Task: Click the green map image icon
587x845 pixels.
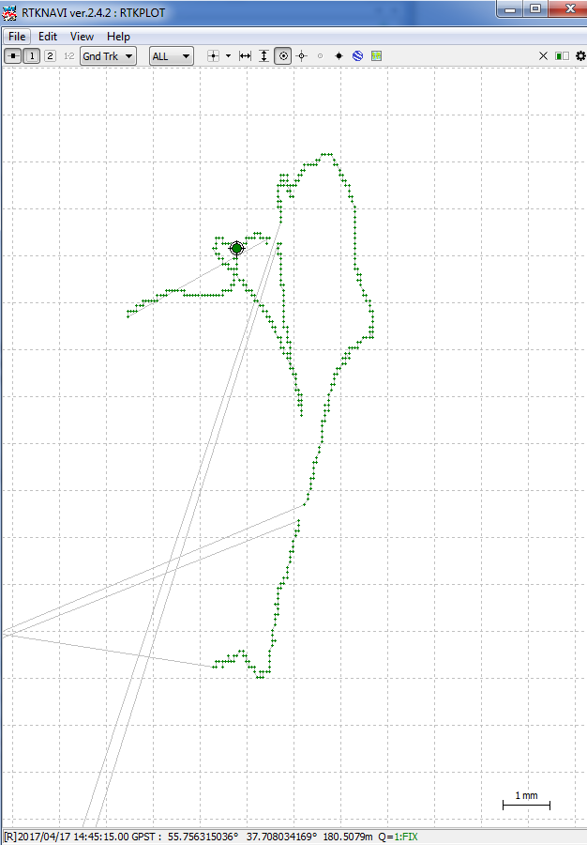Action: [x=376, y=56]
